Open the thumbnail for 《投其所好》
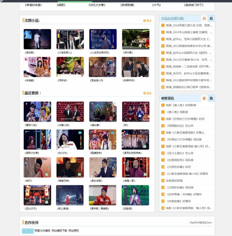The height and width of the screenshot is (236, 232). pyautogui.click(x=136, y=67)
